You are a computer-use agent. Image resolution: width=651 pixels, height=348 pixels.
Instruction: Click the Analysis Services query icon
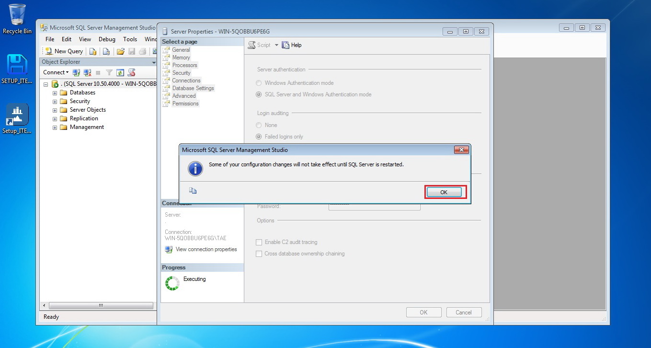pos(106,51)
